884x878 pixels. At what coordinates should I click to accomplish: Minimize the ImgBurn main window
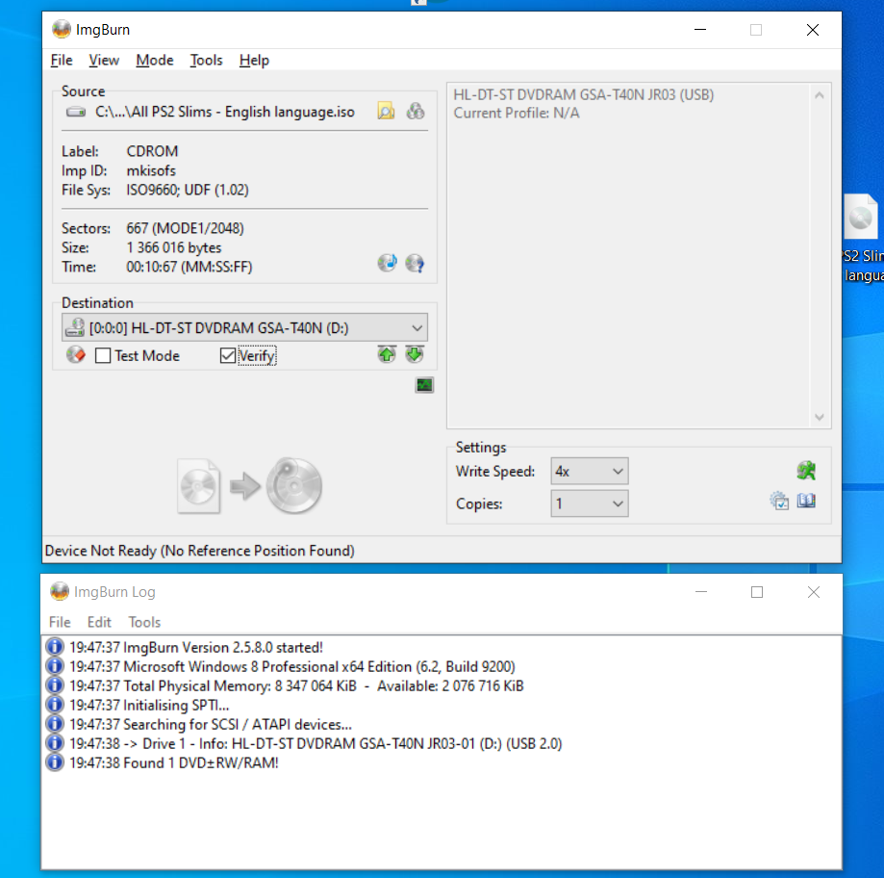click(700, 29)
